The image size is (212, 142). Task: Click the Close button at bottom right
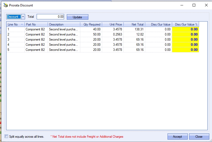pyautogui.click(x=199, y=137)
